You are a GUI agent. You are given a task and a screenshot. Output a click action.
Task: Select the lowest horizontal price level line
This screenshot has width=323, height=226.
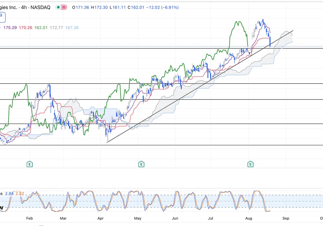pos(161,145)
